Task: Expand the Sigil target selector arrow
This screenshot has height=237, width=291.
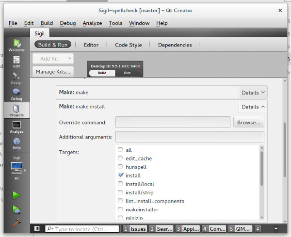Action: point(25,170)
